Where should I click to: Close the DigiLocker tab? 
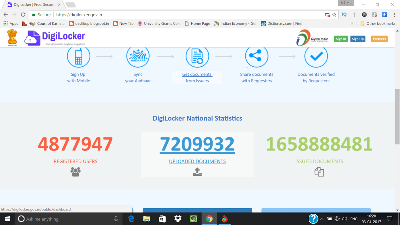(59, 4)
